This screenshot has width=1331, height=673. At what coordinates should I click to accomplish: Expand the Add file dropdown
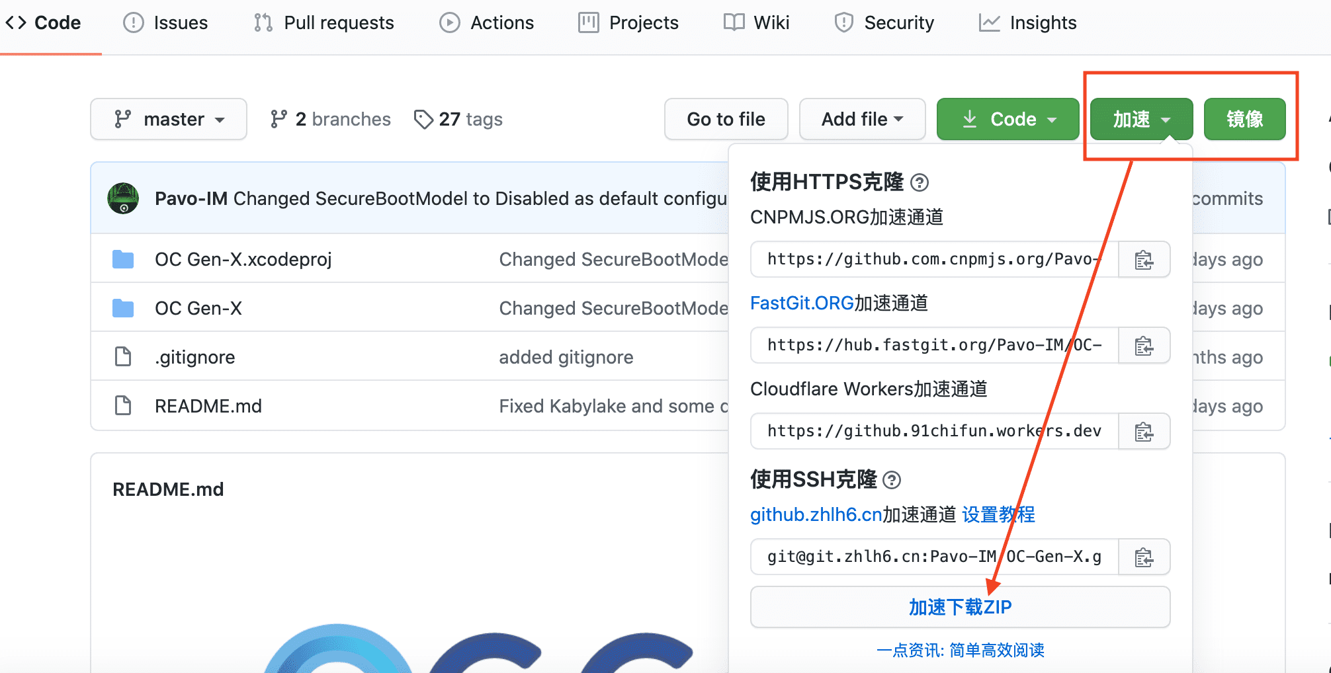pyautogui.click(x=863, y=119)
